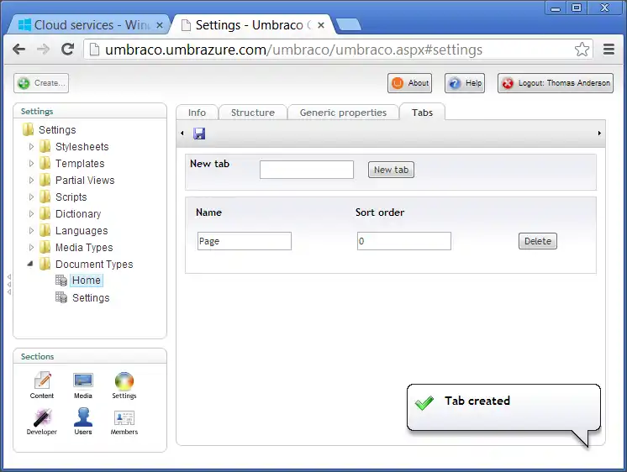Select Settings - Umbraco browser tab

click(253, 25)
